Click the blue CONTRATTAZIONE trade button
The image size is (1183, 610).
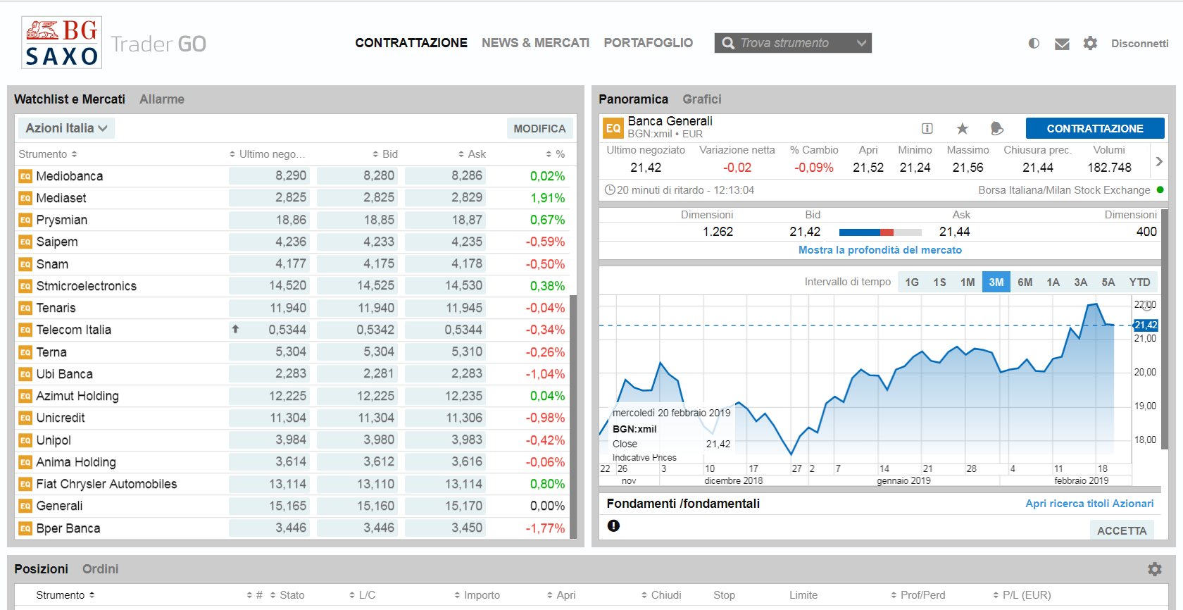[1095, 128]
